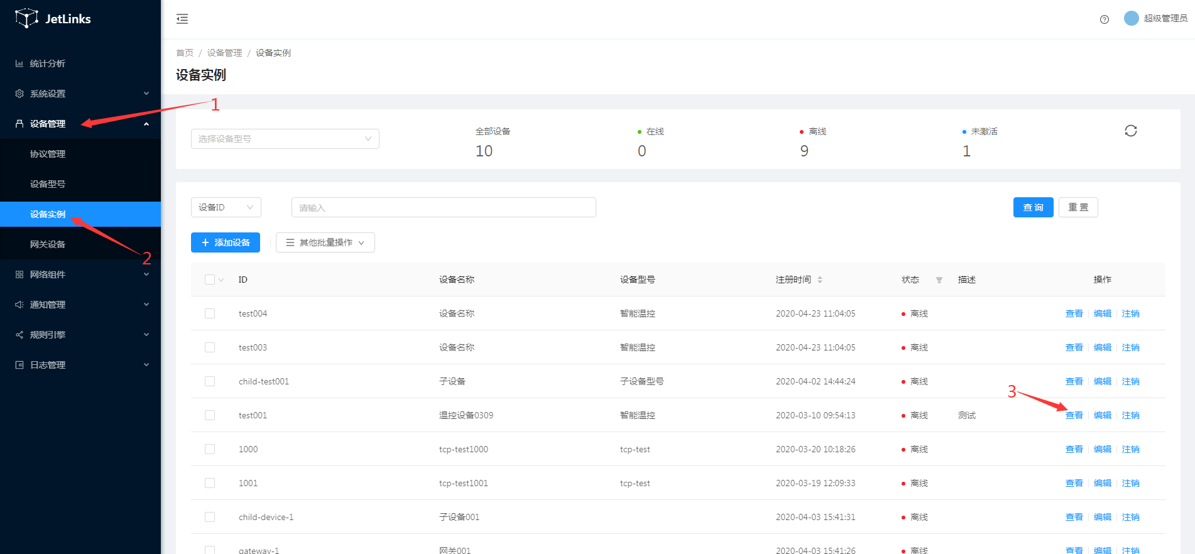Expand the other batch operations dropdown (其他批量操作)
Screen dimensions: 1195x554
coord(325,242)
